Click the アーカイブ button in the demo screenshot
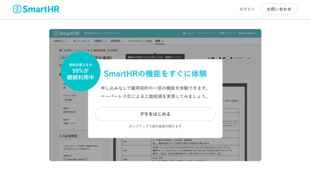Image resolution: width=310 pixels, height=175 pixels. (237, 58)
